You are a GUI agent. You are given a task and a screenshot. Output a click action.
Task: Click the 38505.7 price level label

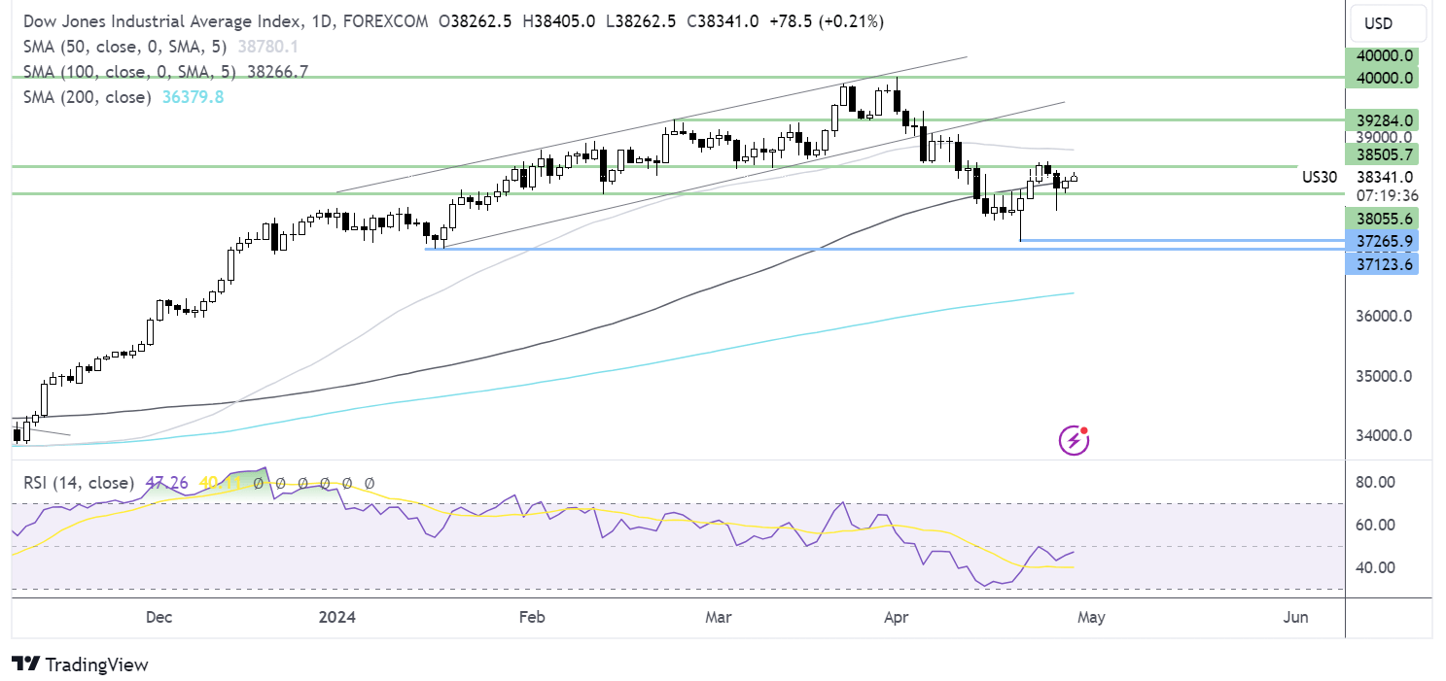pos(1382,153)
